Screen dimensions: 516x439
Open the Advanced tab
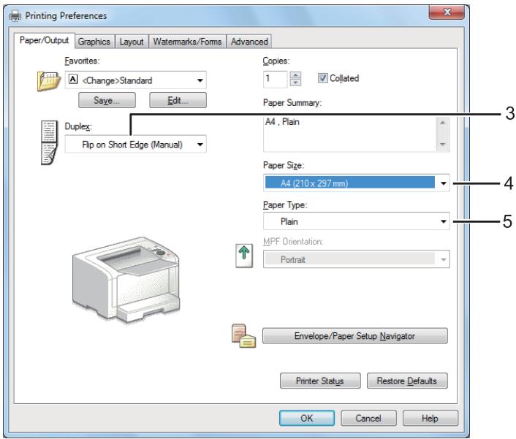[249, 42]
